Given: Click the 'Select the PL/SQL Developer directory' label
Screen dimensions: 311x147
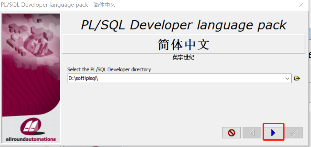Looking at the screenshot, I should (109, 70).
